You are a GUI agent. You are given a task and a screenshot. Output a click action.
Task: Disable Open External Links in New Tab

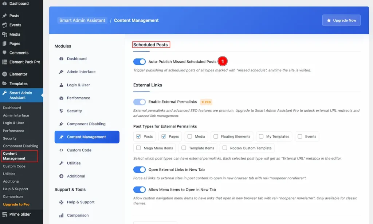[140, 170]
